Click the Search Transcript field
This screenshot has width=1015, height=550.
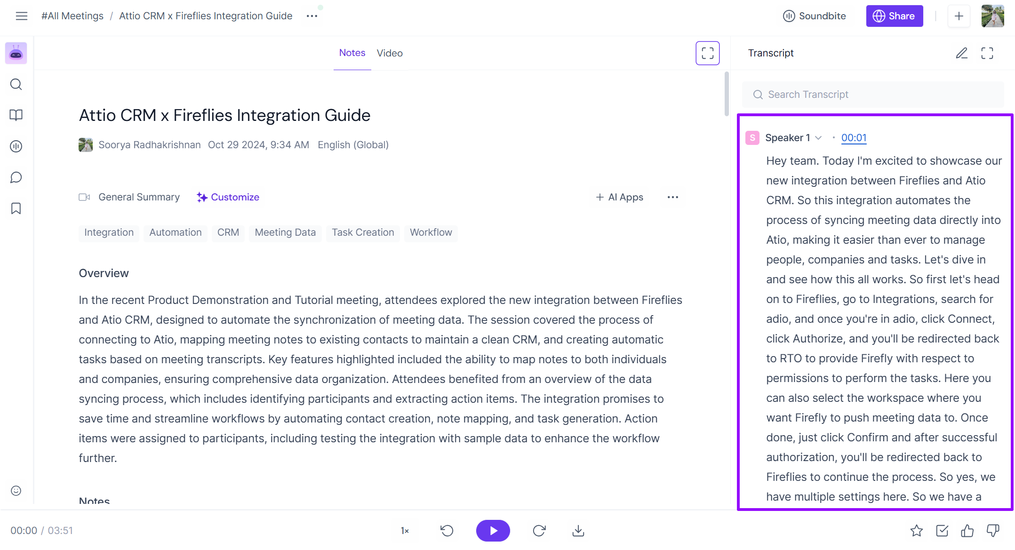point(873,95)
